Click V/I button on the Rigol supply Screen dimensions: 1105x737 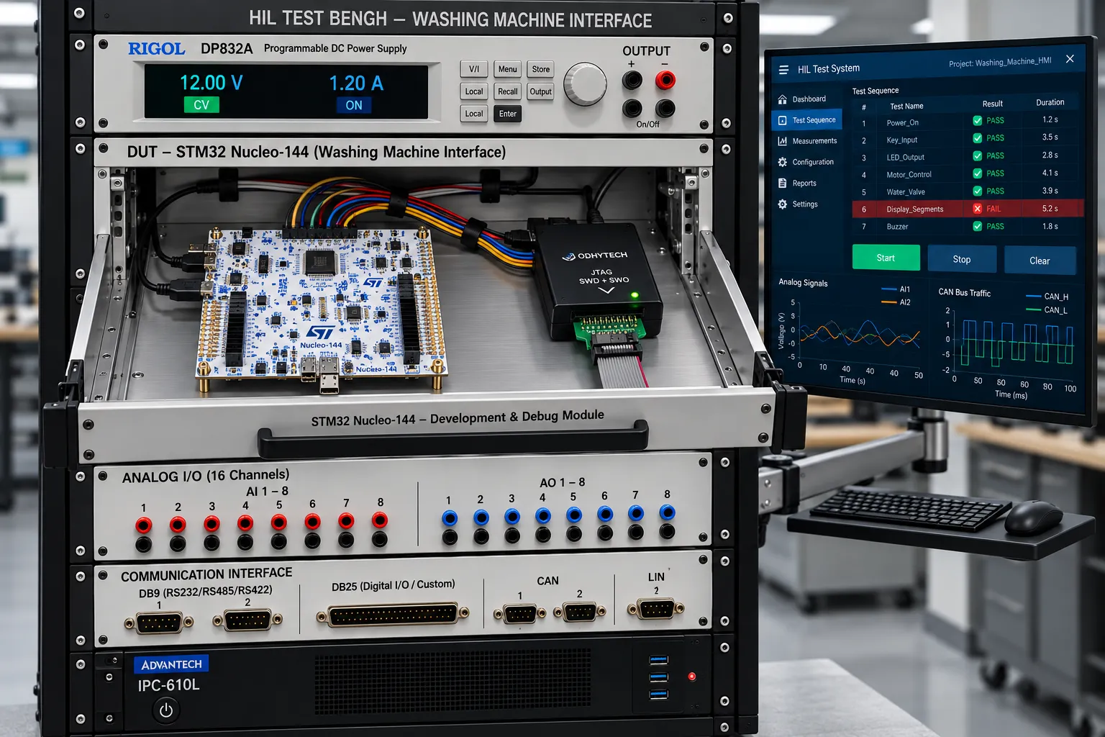point(474,69)
